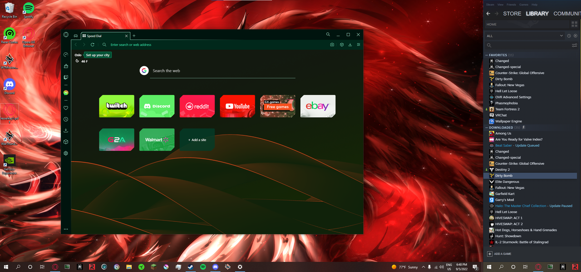Open the Steam menu in Steam window
Screen dimensions: 581x272
point(490,5)
